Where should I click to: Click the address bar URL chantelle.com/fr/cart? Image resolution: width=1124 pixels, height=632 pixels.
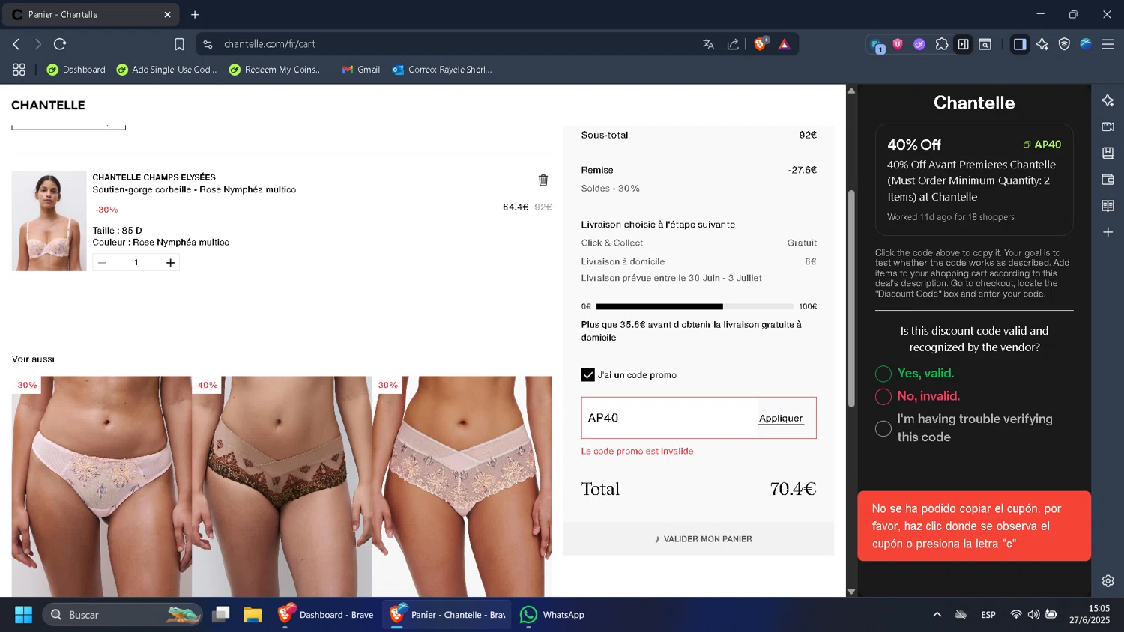pyautogui.click(x=270, y=44)
